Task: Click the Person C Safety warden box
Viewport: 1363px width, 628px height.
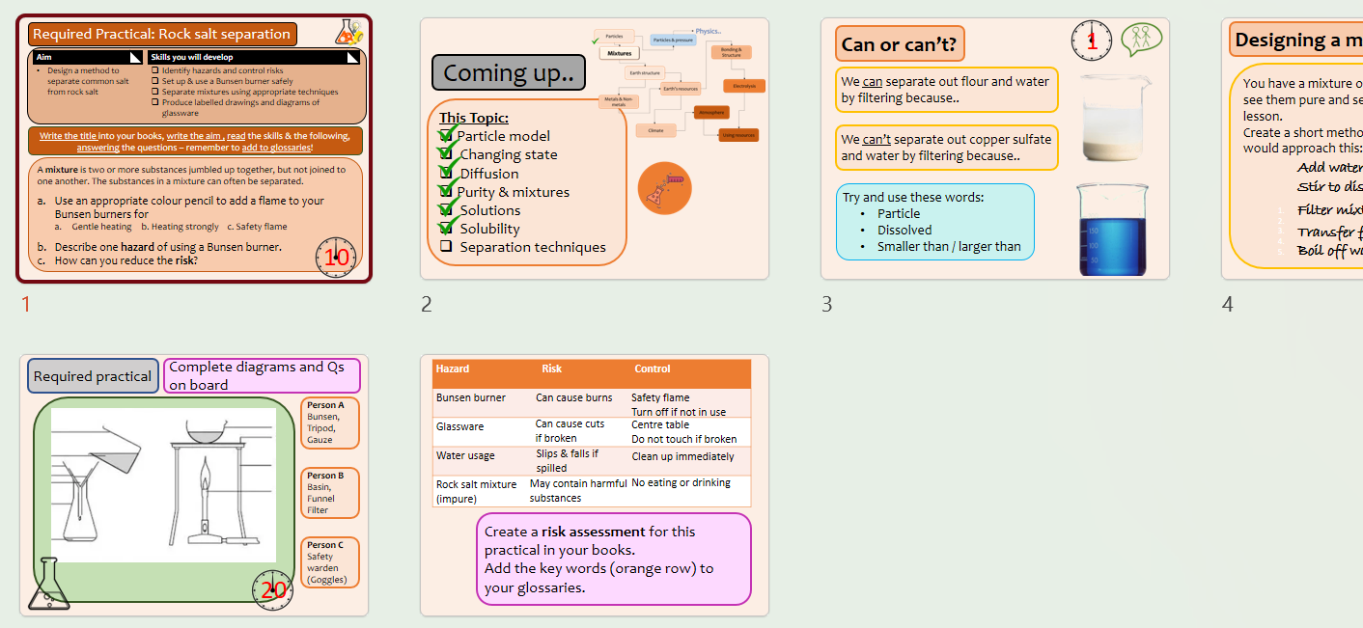Action: tap(330, 562)
